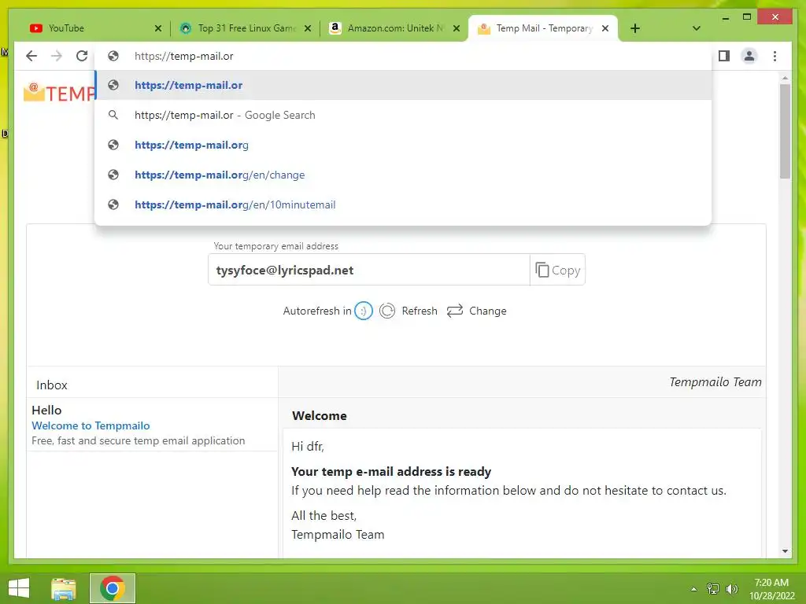This screenshot has width=806, height=604.
Task: Click the magnifier icon of the Google Search suggestion
Action: point(113,115)
